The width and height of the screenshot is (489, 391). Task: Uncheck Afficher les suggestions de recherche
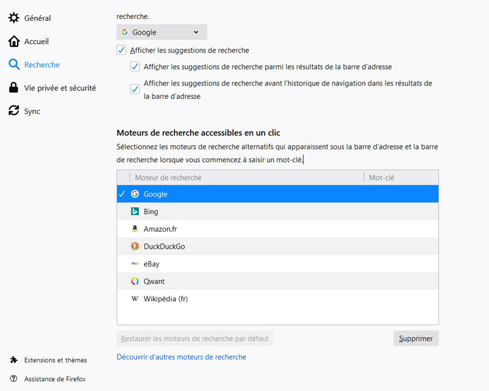click(121, 50)
